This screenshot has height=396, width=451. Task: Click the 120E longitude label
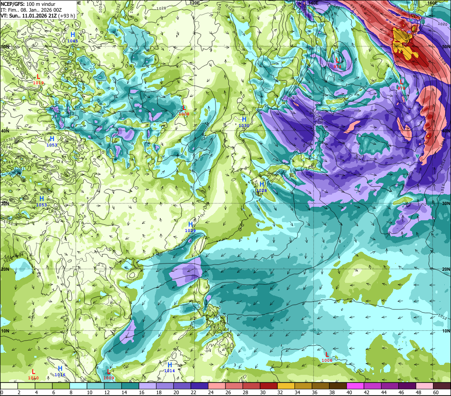[x=195, y=3]
